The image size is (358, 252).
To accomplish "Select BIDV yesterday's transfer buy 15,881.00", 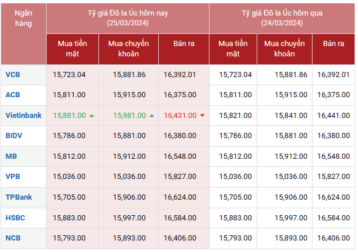I will [x=291, y=136].
